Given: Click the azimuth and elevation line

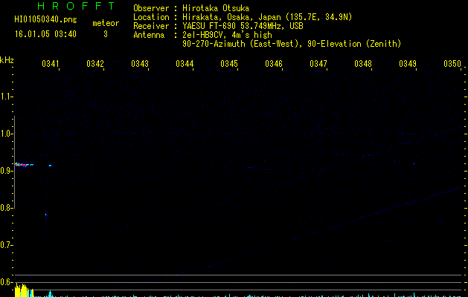Looking at the screenshot, I should tap(292, 44).
